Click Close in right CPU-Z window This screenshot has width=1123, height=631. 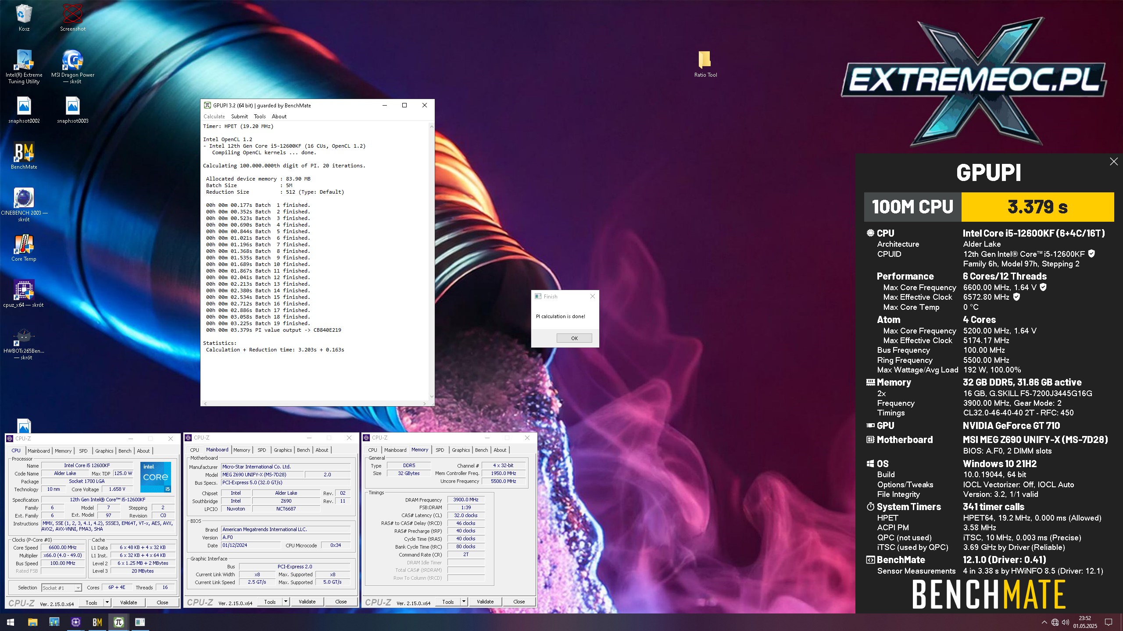click(x=519, y=602)
